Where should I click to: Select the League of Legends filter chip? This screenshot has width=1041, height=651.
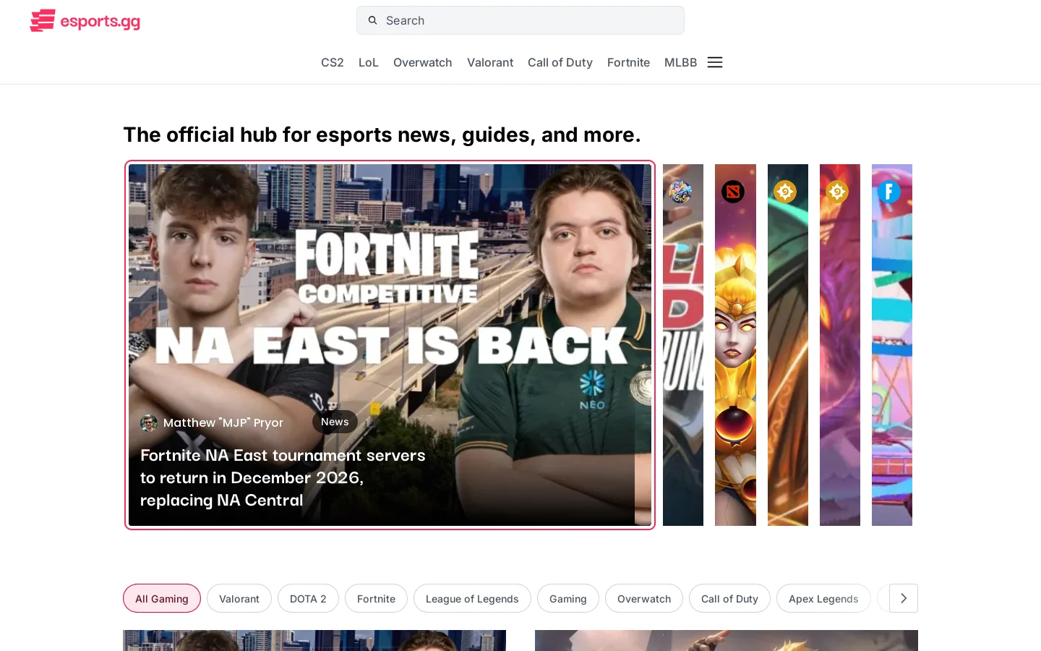(x=472, y=598)
